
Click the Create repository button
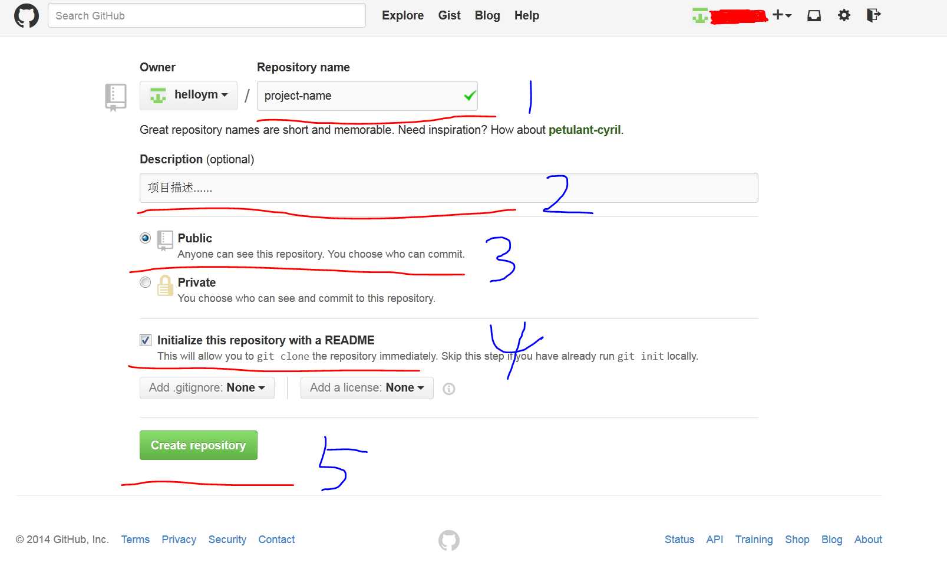[199, 445]
